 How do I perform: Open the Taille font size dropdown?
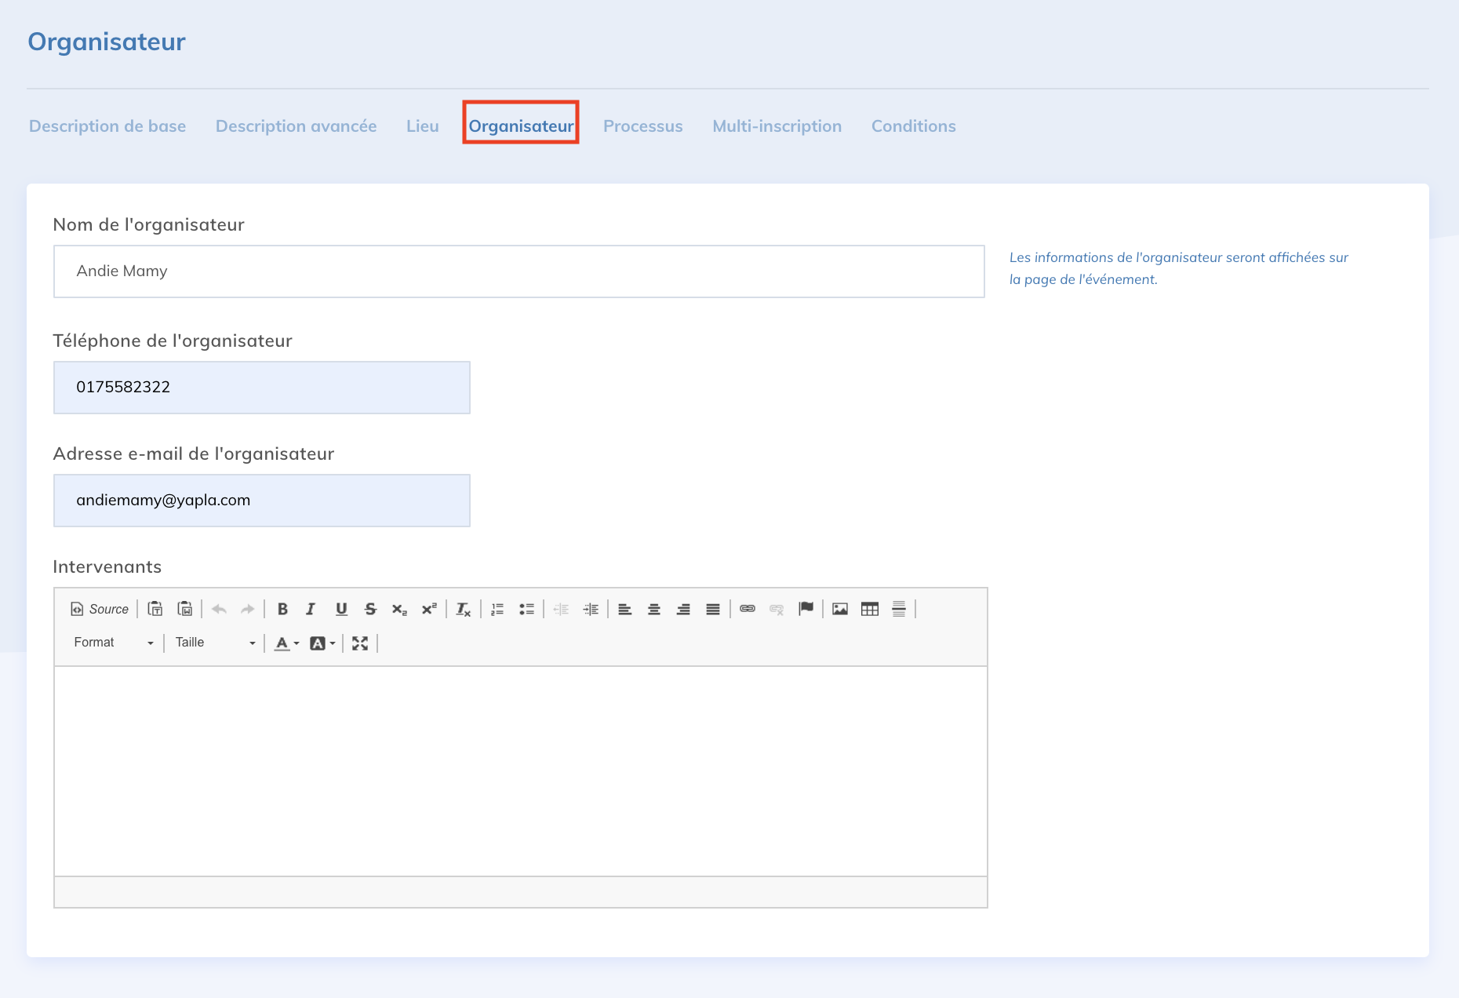[215, 643]
